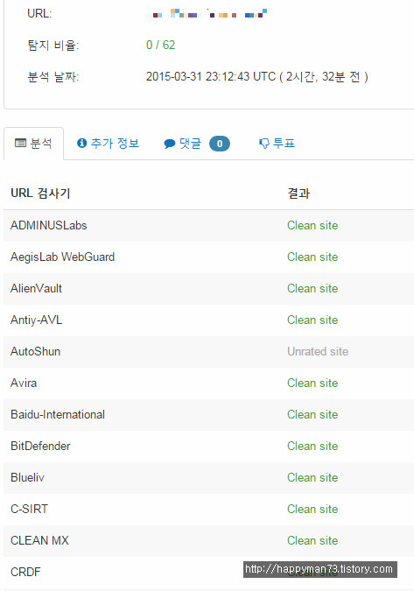Click AutoShun's Unrated site result
Viewport: 414px width, 591px height.
(318, 351)
